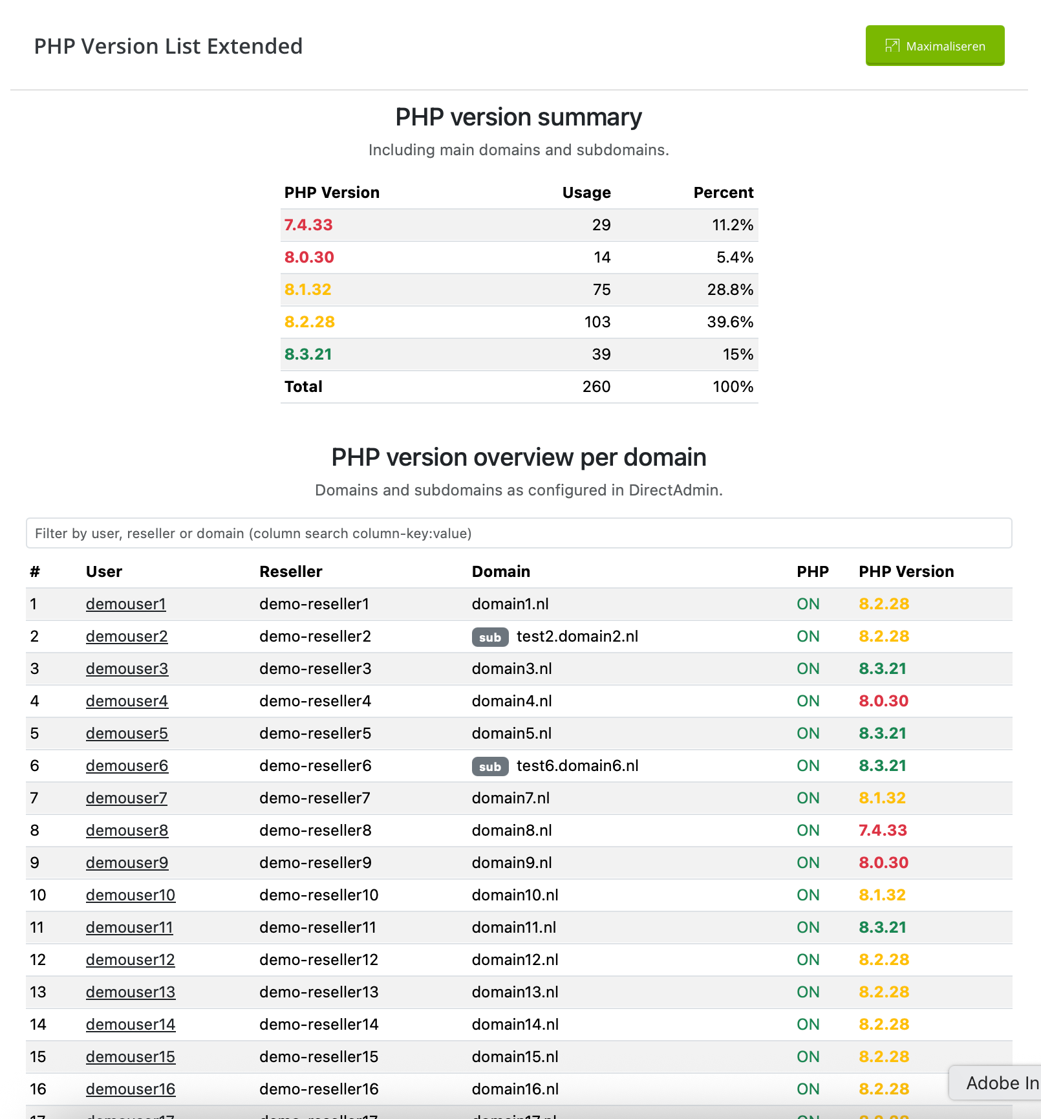Click the Reseller column header
Image resolution: width=1041 pixels, height=1119 pixels.
click(290, 572)
